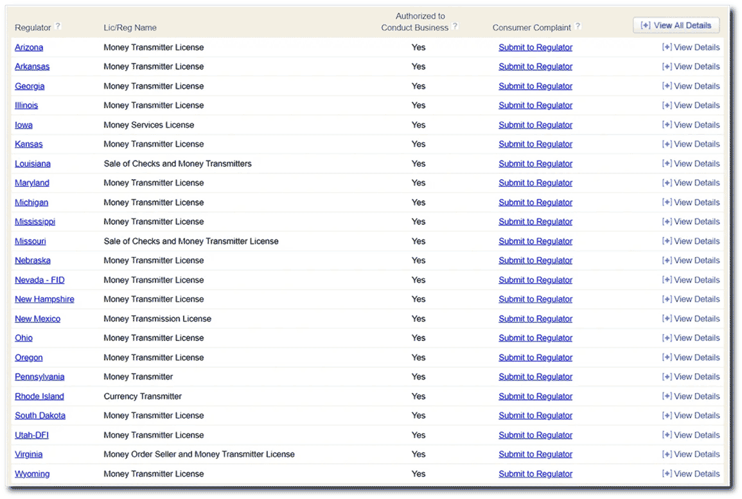
Task: Expand View Details for Wyoming row
Action: coord(691,474)
